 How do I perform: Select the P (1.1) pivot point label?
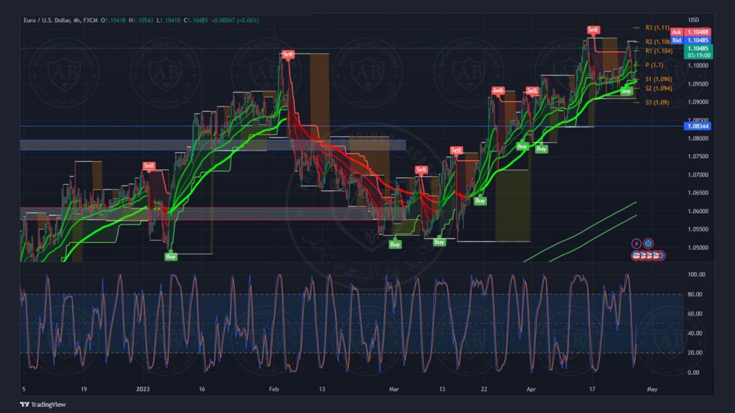[654, 65]
